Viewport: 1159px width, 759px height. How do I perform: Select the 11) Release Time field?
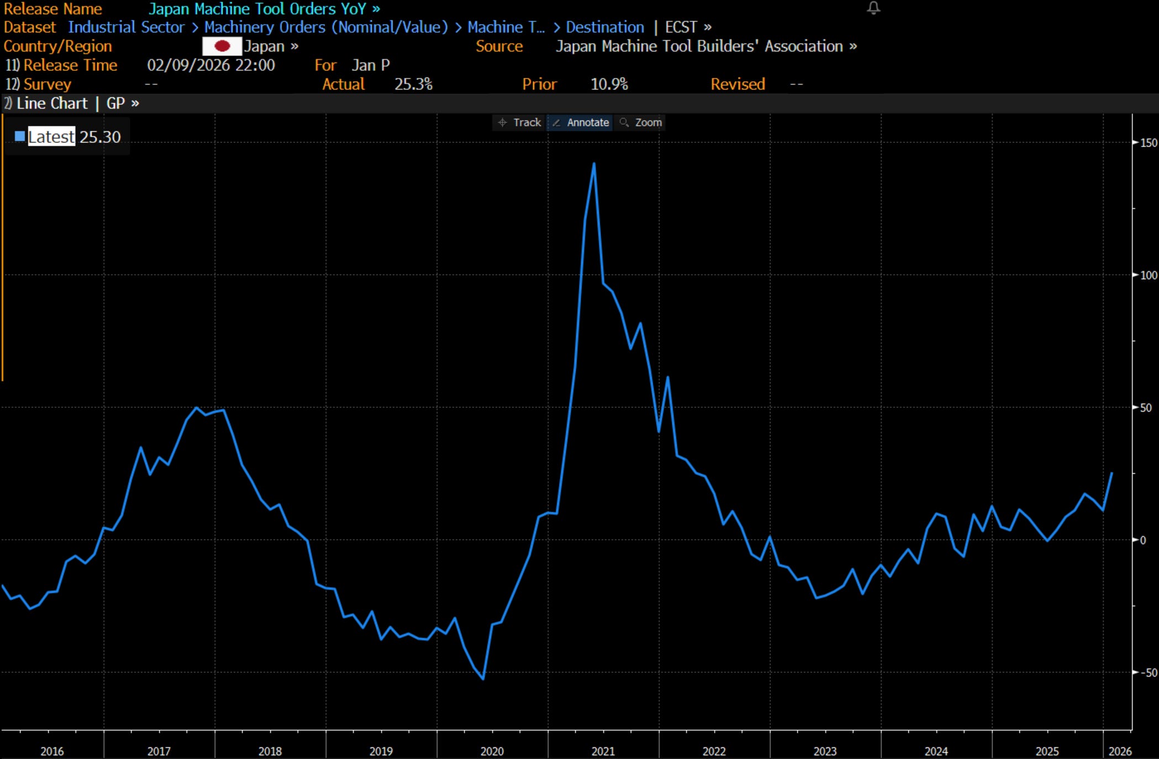61,65
